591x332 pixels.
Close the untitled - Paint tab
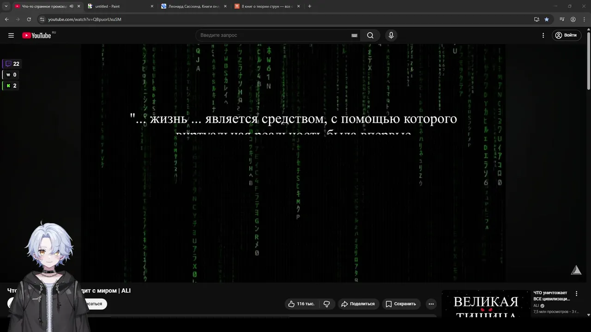(152, 6)
